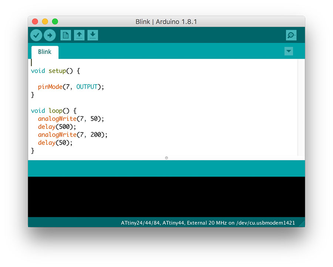Click the 'delay(500);' line
The image size is (333, 267).
[x=57, y=127]
